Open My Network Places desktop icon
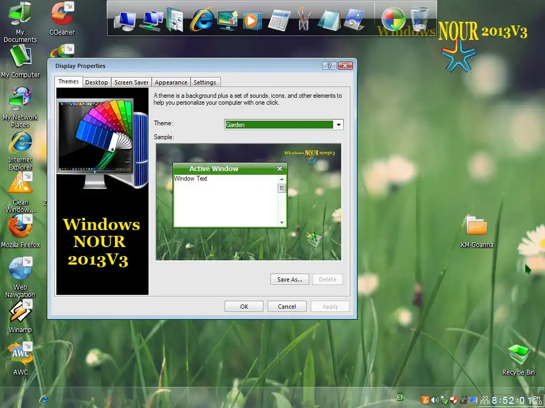The width and height of the screenshot is (545, 408). point(20,107)
